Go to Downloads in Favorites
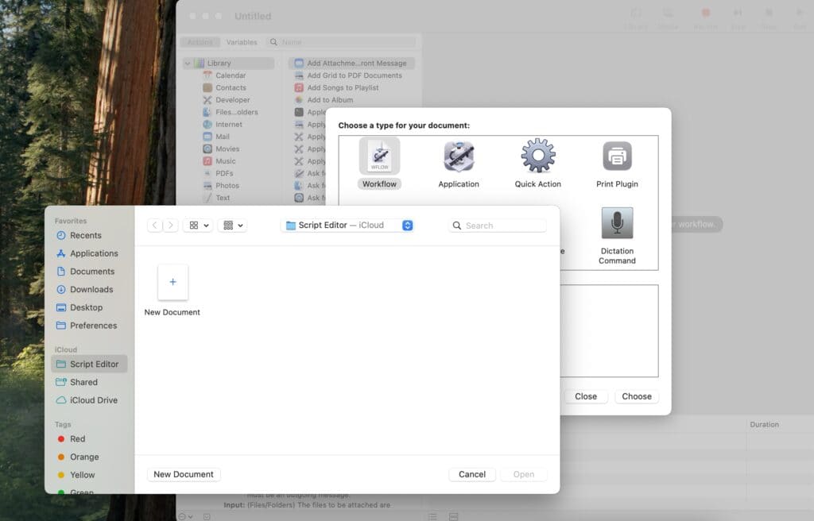 pyautogui.click(x=91, y=290)
